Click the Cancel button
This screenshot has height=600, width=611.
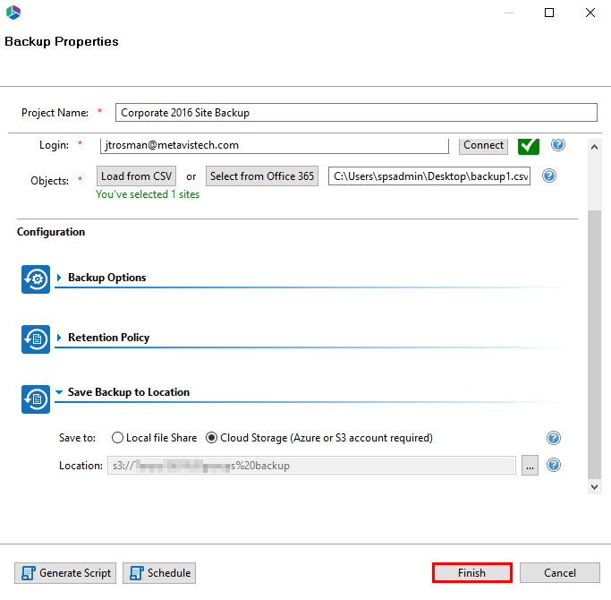(x=560, y=573)
